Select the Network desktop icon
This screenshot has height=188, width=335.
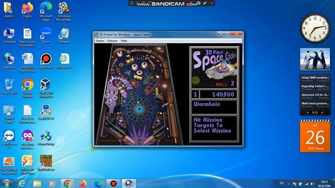(9, 61)
